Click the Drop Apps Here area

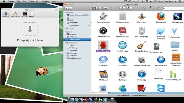(x=30, y=29)
